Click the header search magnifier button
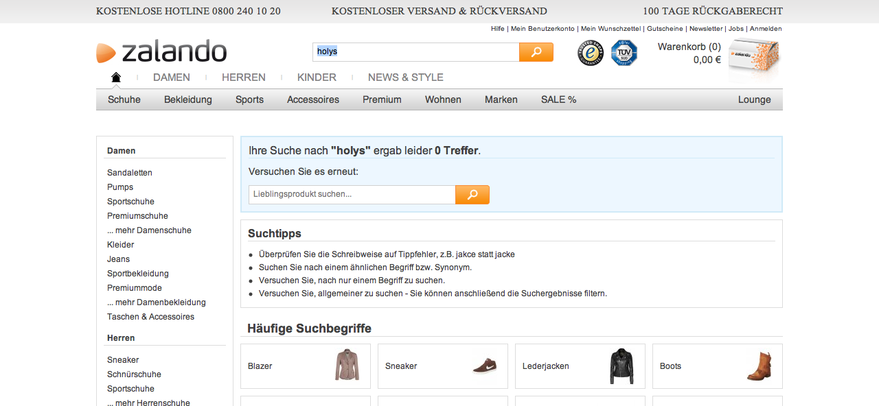 tap(536, 52)
